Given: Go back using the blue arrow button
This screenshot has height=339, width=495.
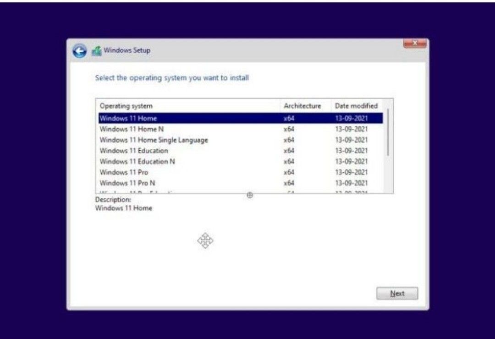Looking at the screenshot, I should [80, 51].
